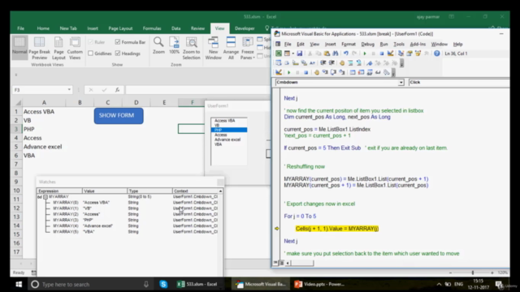Toggle breakpoint with the hand icon in Debug toolbar
The width and height of the screenshot is (520, 292).
pos(316,72)
